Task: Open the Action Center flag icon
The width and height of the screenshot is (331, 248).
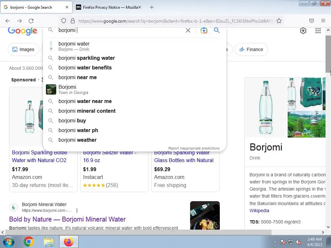Action: (x=283, y=242)
